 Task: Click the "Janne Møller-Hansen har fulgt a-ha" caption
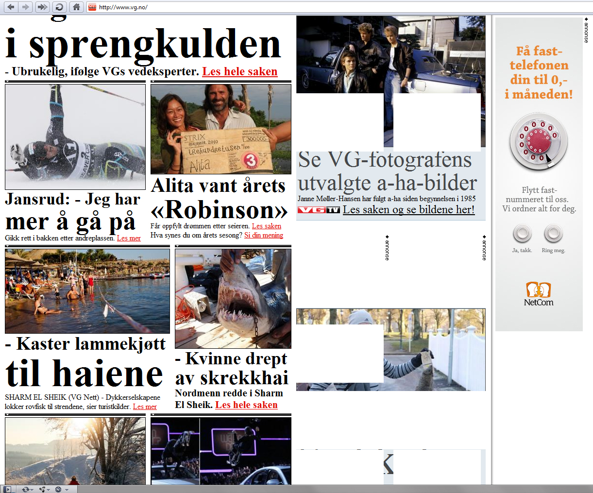(387, 198)
